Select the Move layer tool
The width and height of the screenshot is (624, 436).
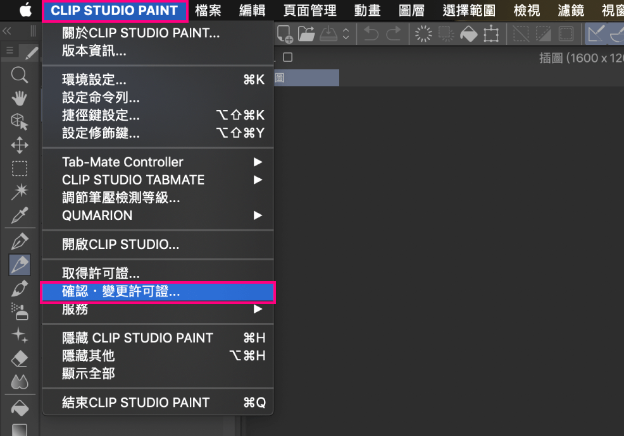(x=20, y=145)
